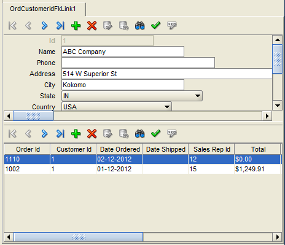Jump to last record in customer toolbar
Image resolution: width=285 pixels, height=245 pixels.
click(60, 26)
